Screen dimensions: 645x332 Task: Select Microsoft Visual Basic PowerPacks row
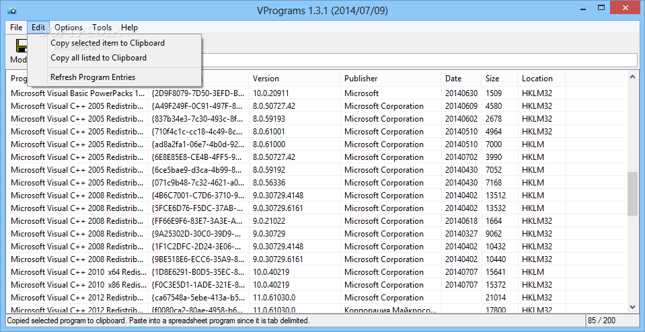[x=317, y=93]
